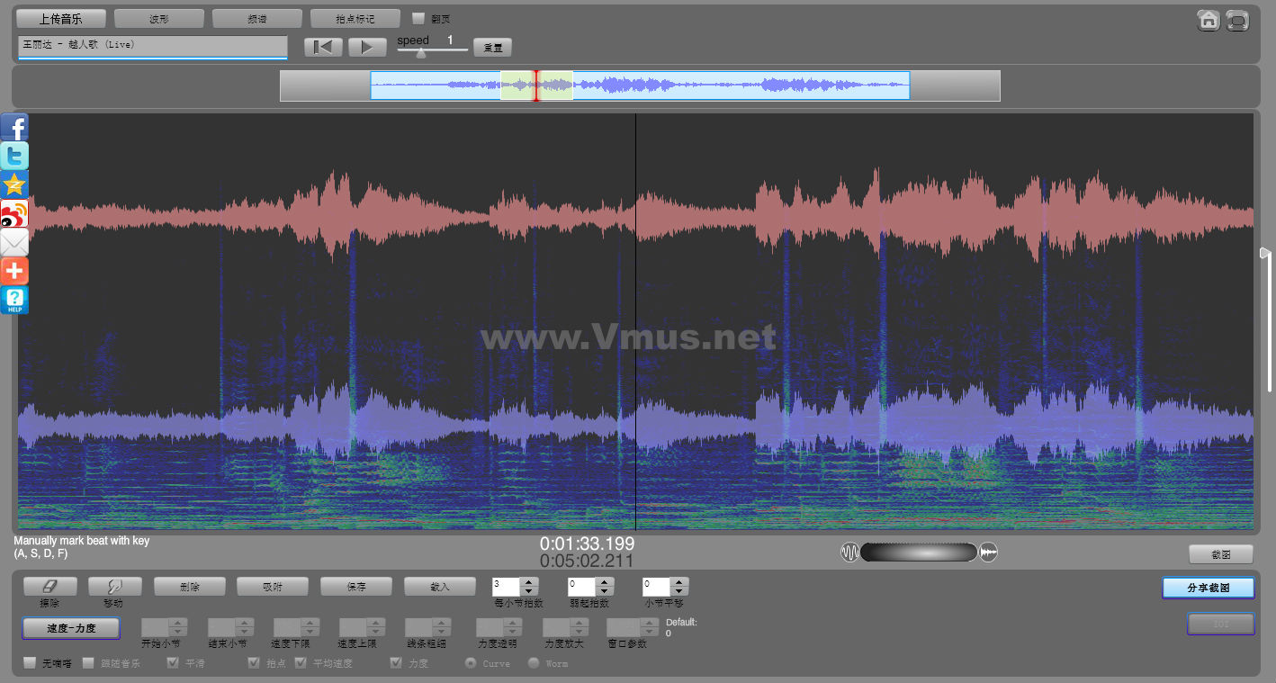Image resolution: width=1276 pixels, height=683 pixels.
Task: Click the 上传音乐 upload music button
Action: tap(61, 18)
